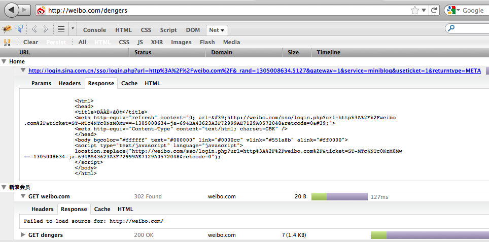The width and height of the screenshot is (489, 242).
Task: Open the login.sina.com.cn request URL link
Action: (255, 71)
